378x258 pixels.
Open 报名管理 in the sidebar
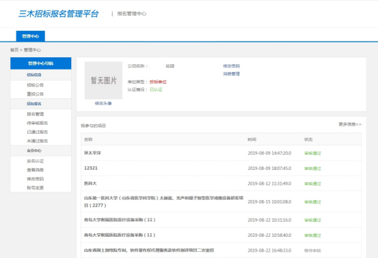click(x=35, y=114)
